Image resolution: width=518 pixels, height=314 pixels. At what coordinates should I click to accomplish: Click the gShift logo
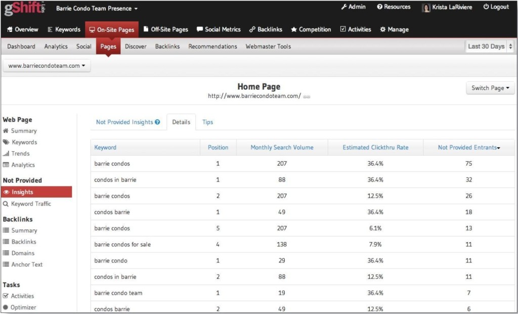click(x=24, y=8)
